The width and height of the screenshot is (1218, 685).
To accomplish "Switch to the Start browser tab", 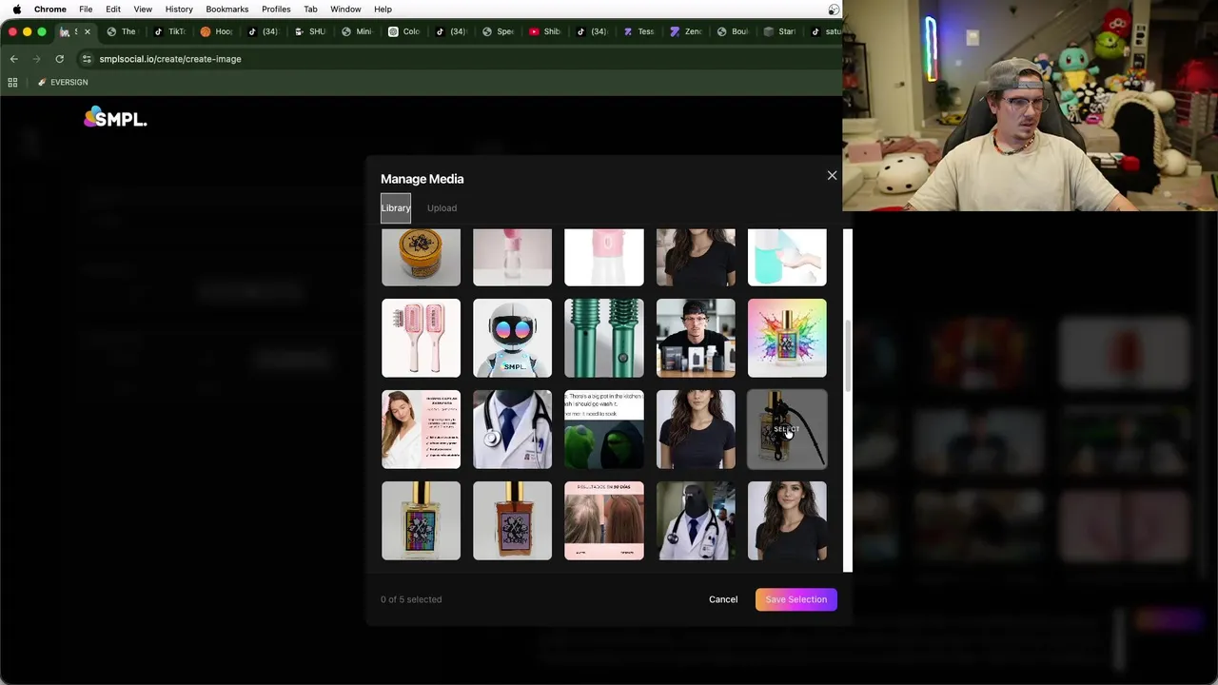I will (x=779, y=31).
